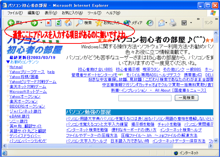The height and width of the screenshot is (157, 220).
Task: Open the 喫茶ラタン link
Action: click(x=151, y=69)
